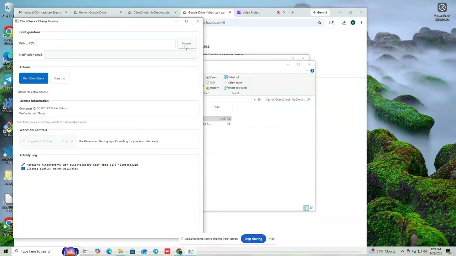Close the Google Drive Virus scan tab

tap(230, 12)
